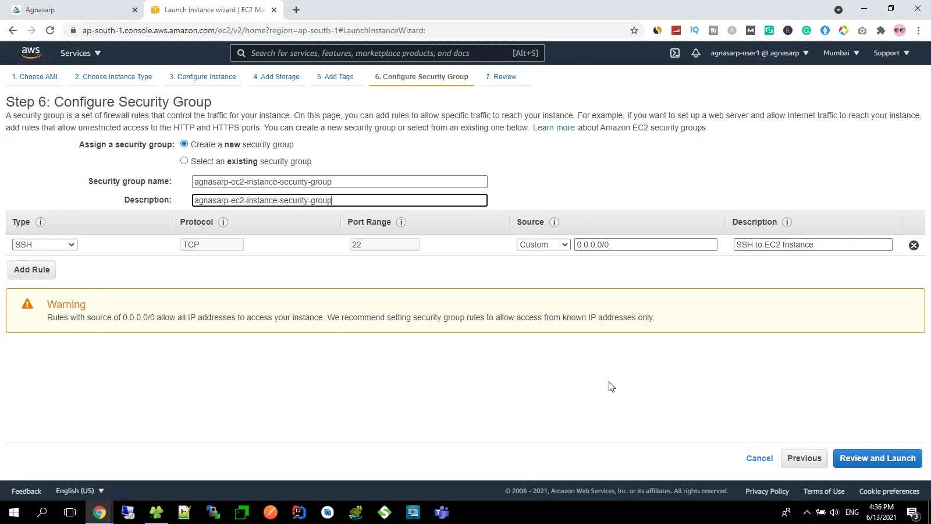Cancel the launch wizard

coord(759,458)
